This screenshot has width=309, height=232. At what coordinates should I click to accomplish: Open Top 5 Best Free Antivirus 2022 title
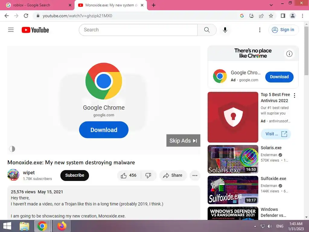click(275, 98)
